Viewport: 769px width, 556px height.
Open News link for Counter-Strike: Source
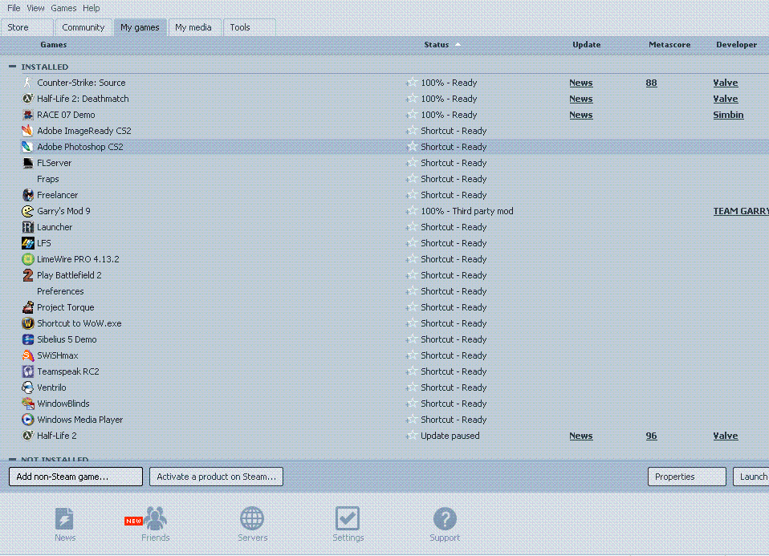580,83
